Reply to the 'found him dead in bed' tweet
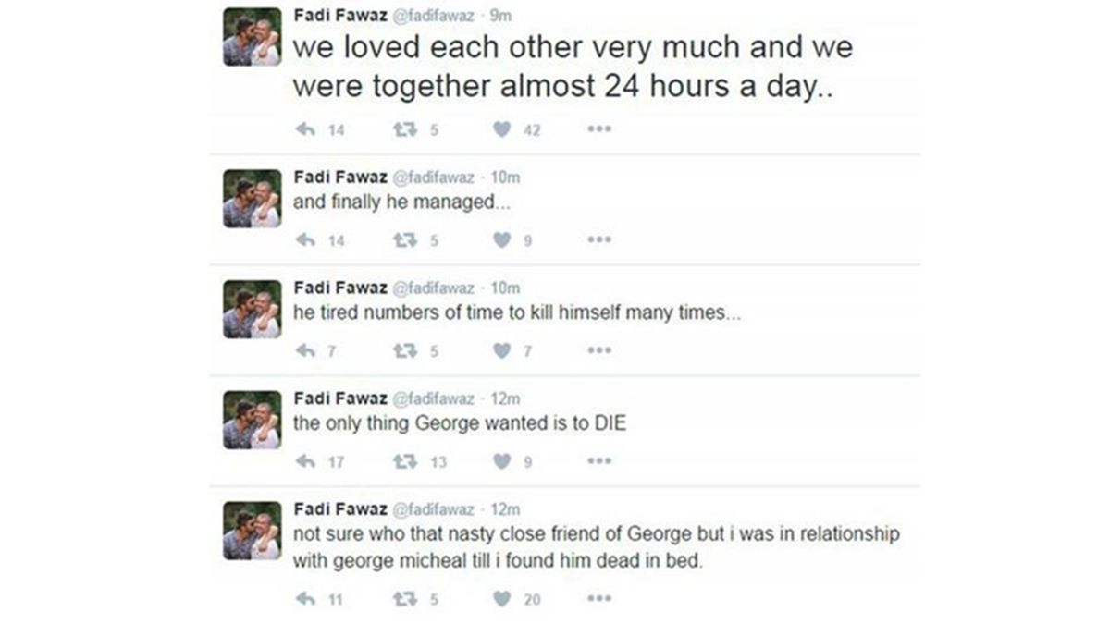Screen dimensions: 1110x624 pos(305,599)
